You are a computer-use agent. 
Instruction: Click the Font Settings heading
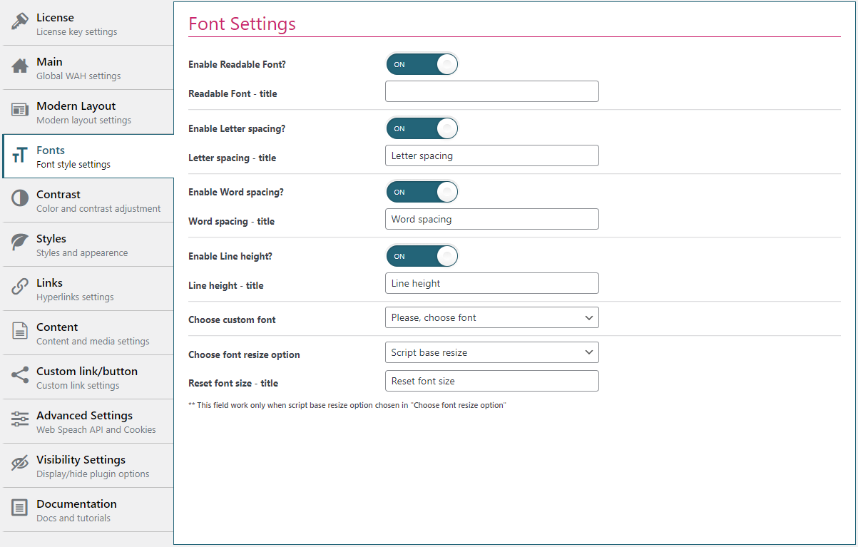242,24
